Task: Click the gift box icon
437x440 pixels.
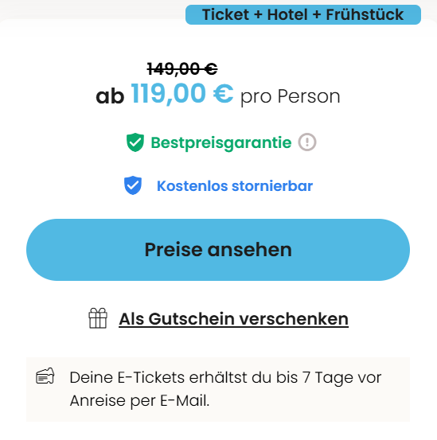Action: [x=98, y=318]
